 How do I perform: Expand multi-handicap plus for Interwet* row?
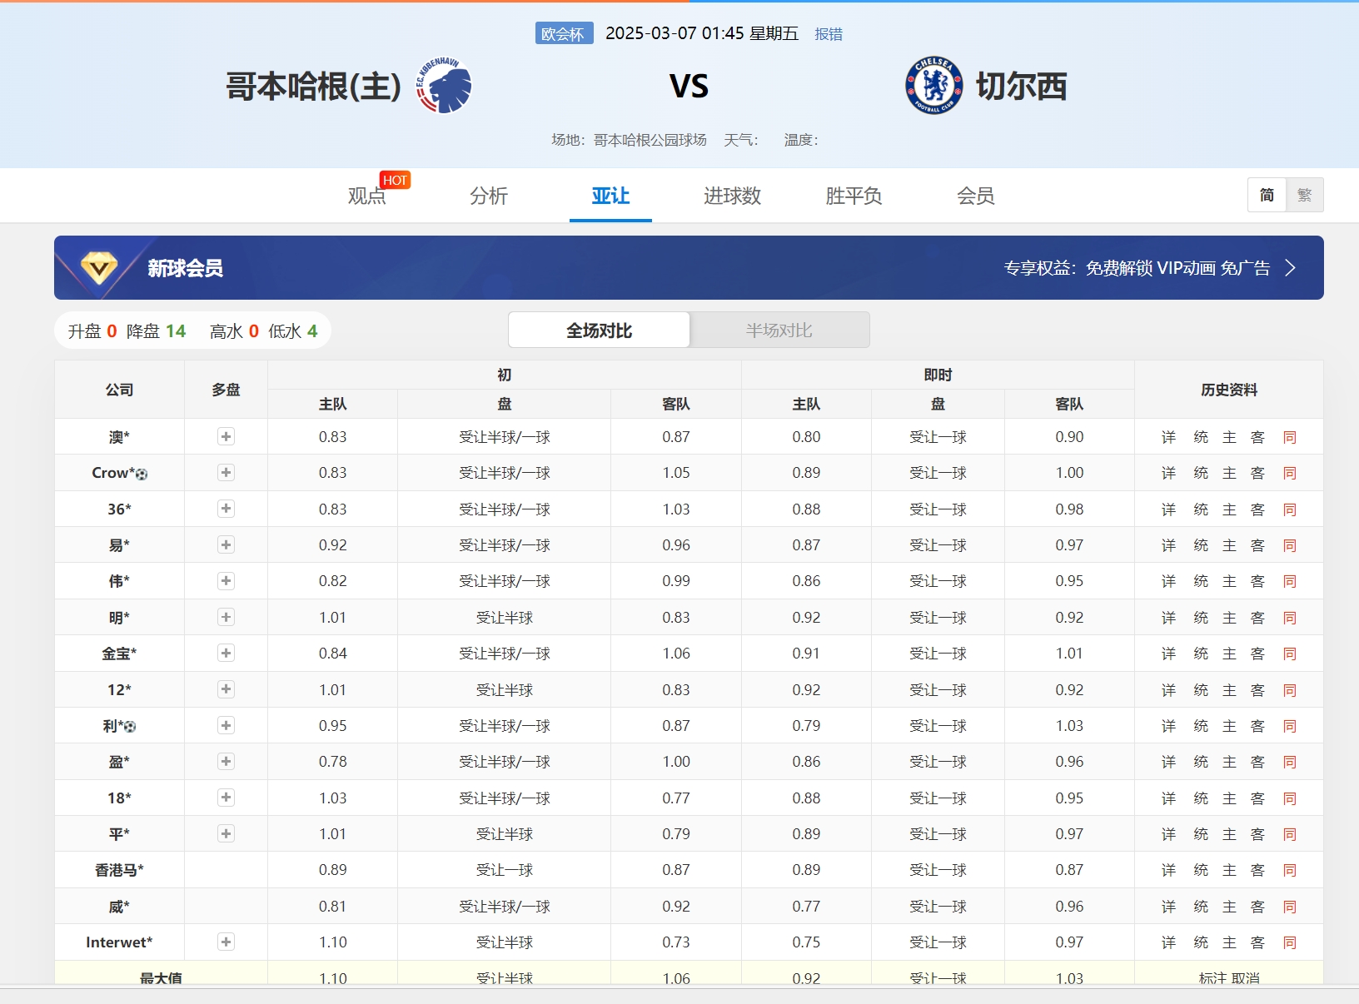pos(226,942)
